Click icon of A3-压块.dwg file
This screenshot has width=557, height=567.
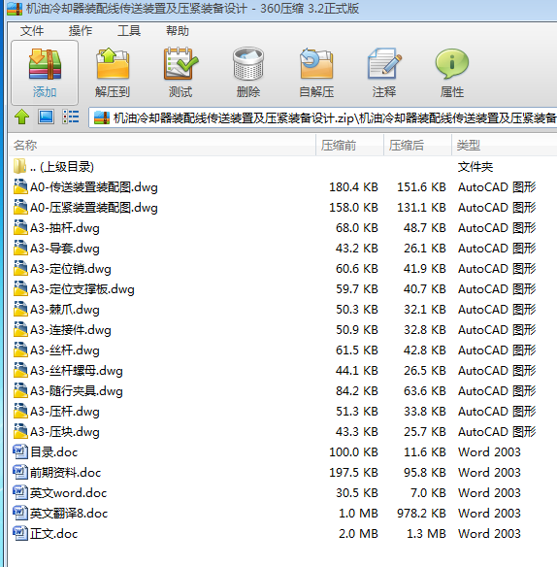tap(20, 431)
